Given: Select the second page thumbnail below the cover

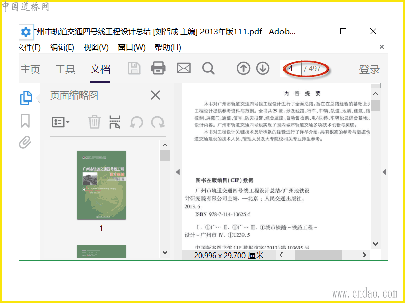Looking at the screenshot, I should tap(102, 251).
